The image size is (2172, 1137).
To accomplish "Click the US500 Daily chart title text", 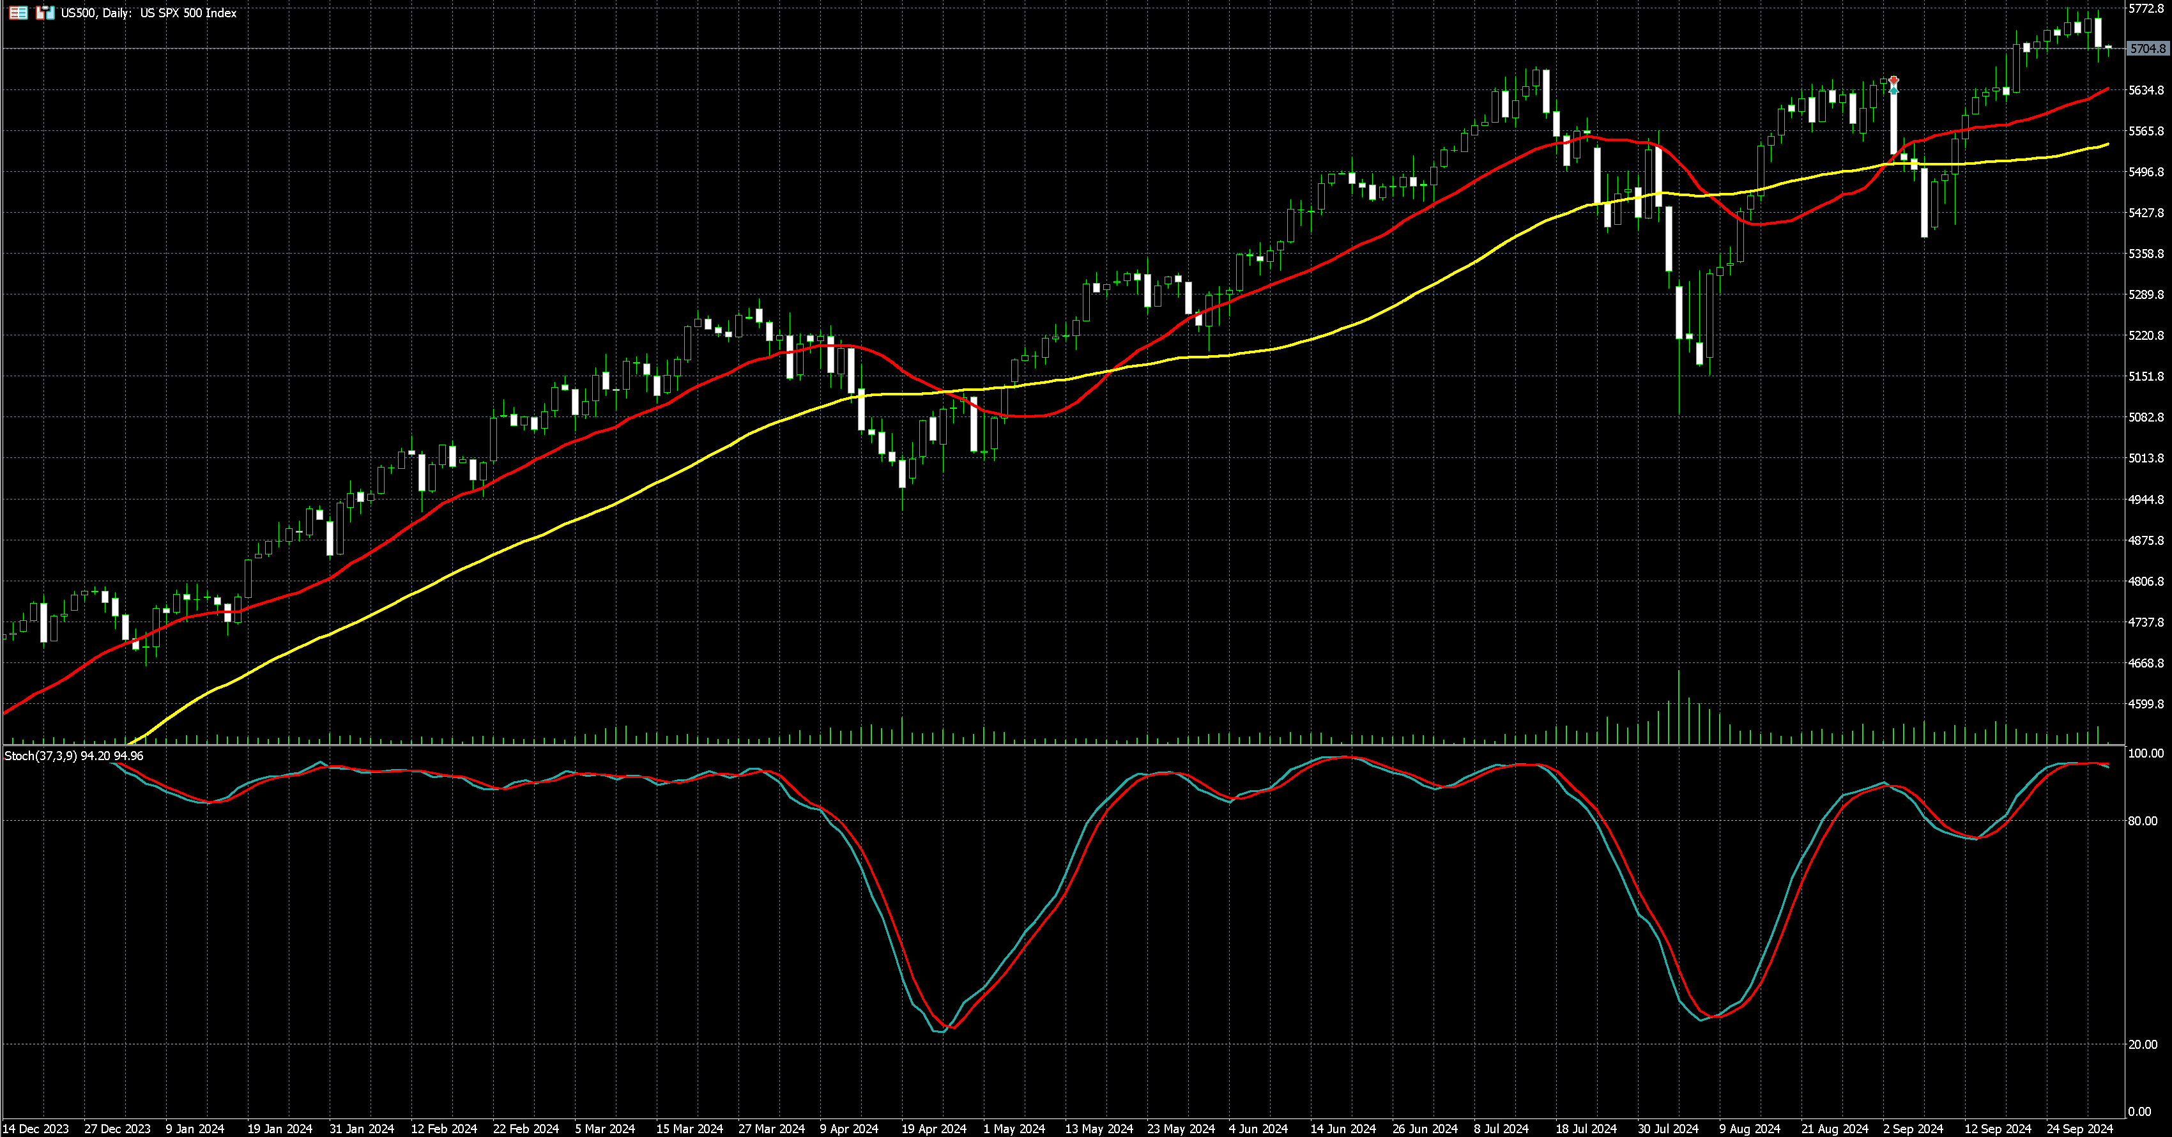I will (x=148, y=13).
